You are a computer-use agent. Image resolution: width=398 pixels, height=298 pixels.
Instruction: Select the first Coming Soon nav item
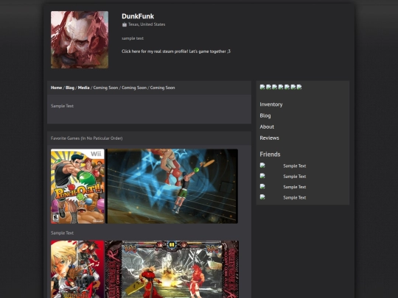click(105, 88)
